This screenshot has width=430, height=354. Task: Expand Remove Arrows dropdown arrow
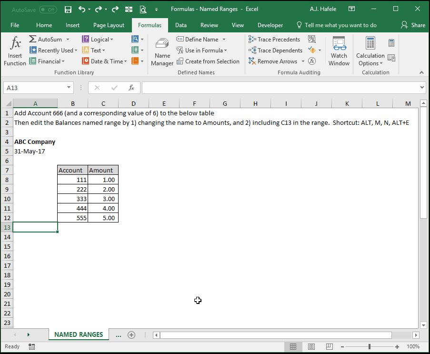tap(303, 61)
